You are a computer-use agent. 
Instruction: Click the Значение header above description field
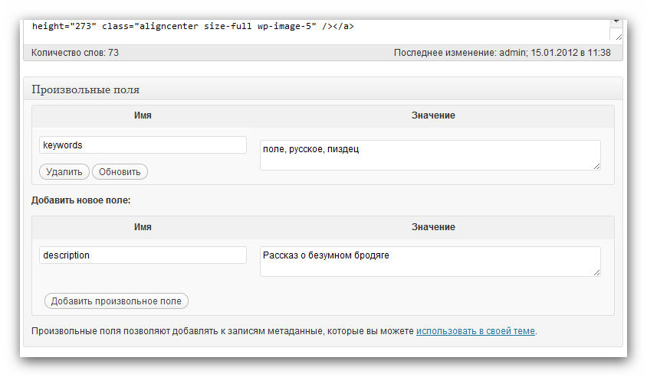(x=433, y=227)
